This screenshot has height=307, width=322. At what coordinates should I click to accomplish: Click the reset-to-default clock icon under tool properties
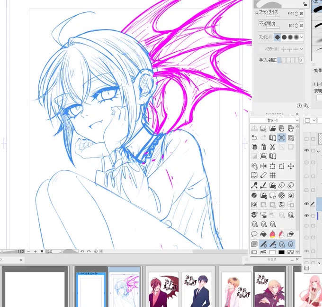299,106
